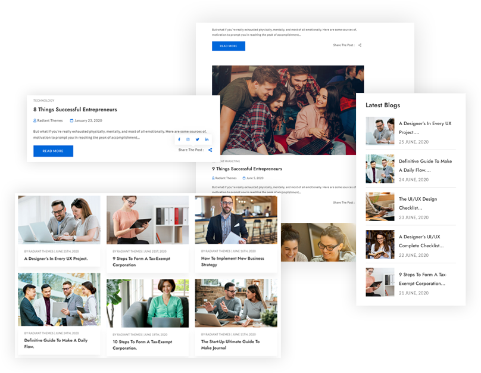Open 'The UI/UX Design Checklist' in Latest Blogs

[417, 203]
